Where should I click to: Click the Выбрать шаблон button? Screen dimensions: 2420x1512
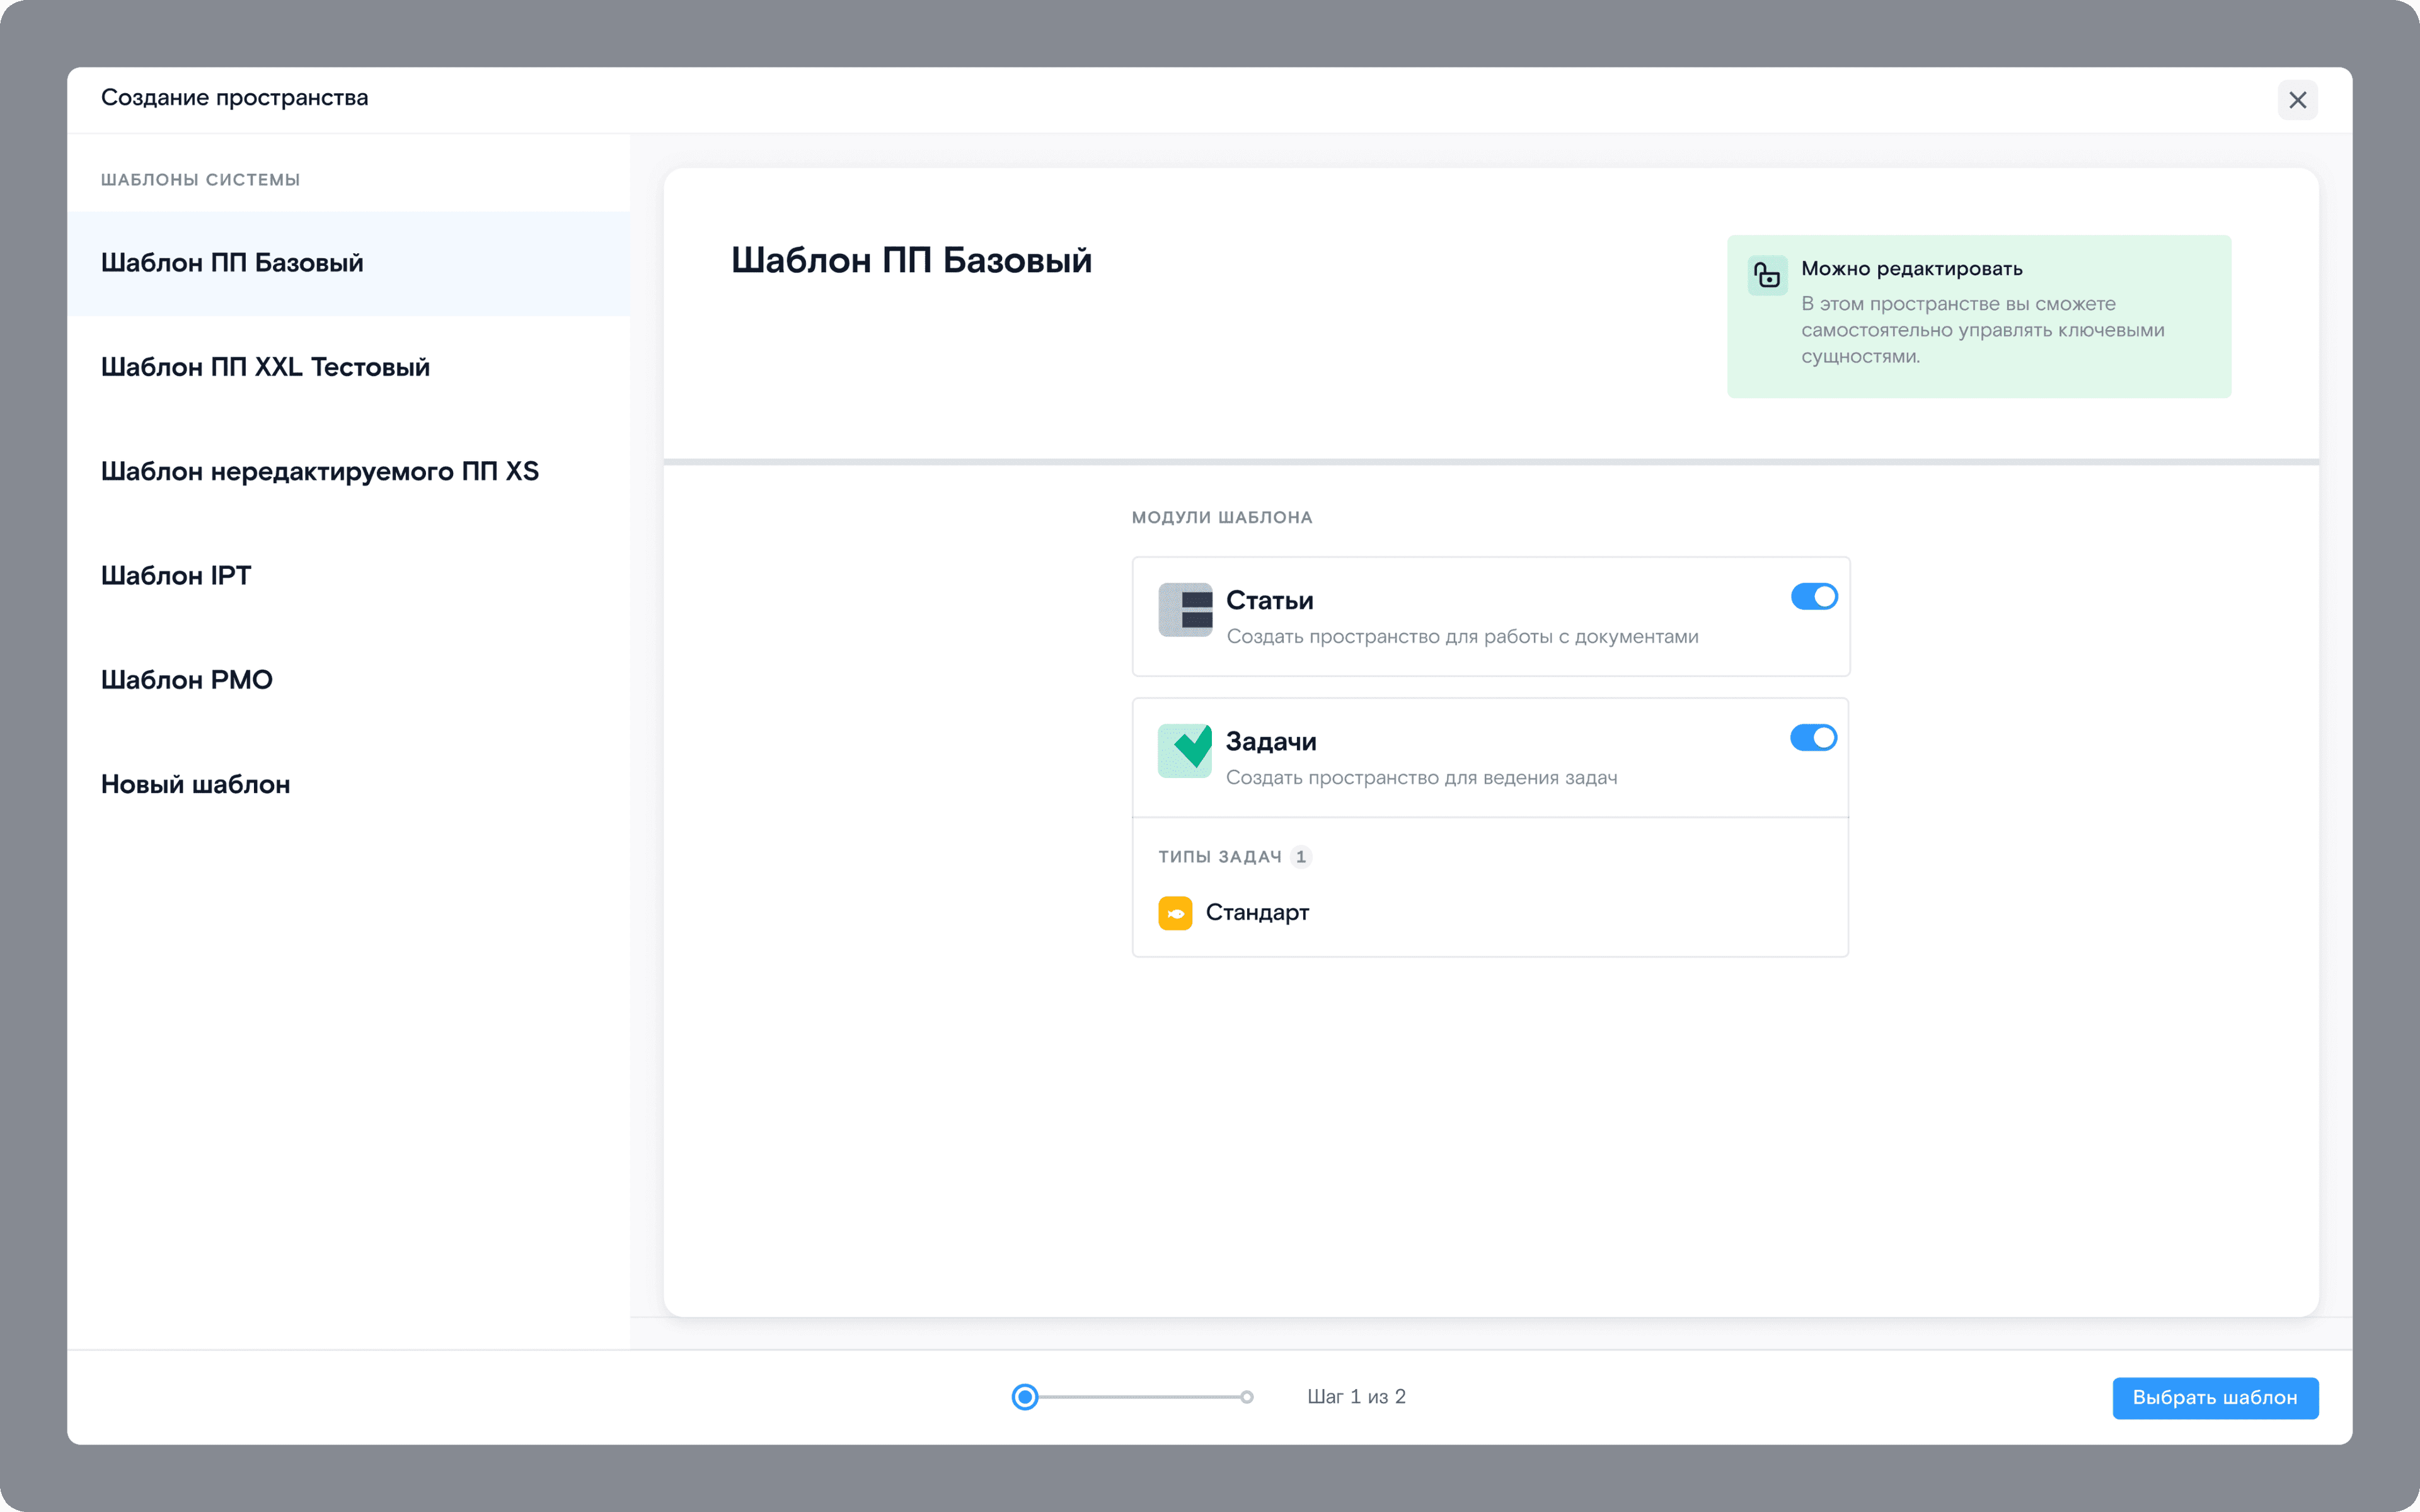click(2215, 1397)
